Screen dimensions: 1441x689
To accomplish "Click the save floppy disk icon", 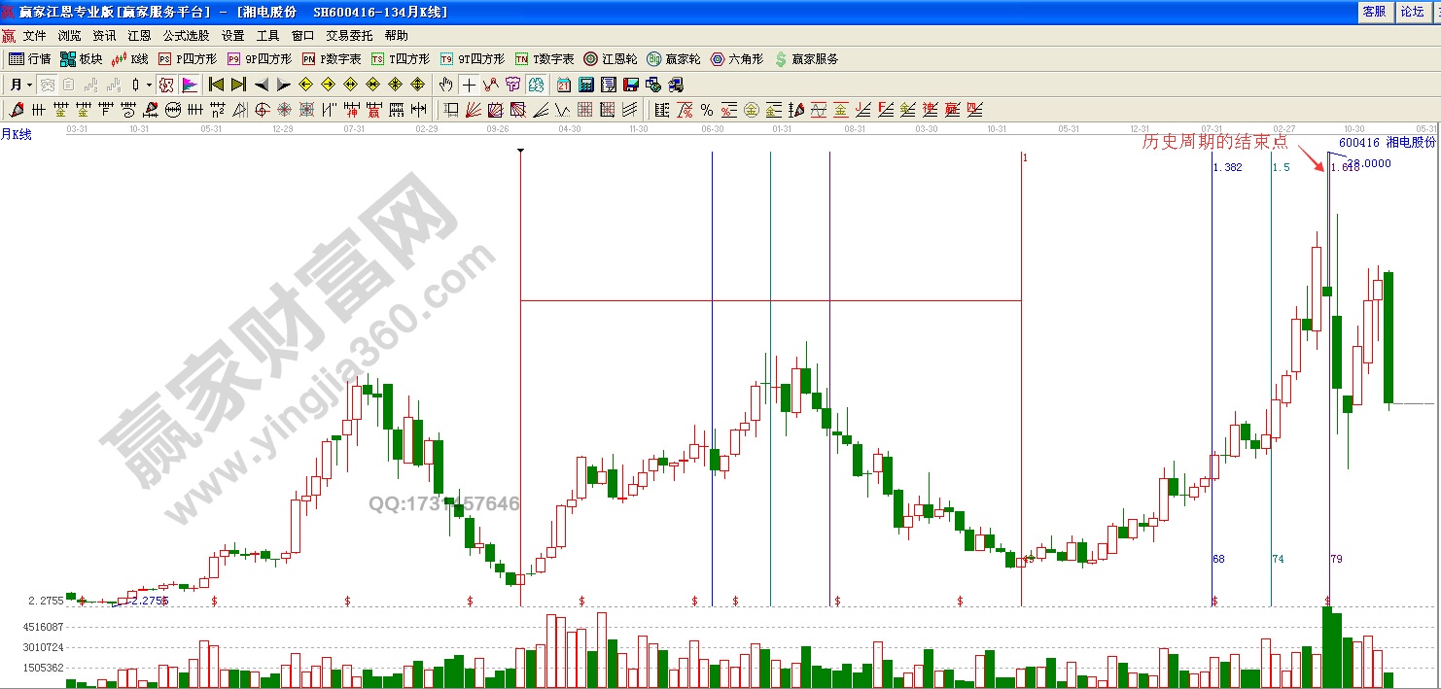I will [631, 85].
